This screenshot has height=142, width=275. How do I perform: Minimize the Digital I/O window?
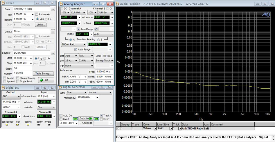coord(37,88)
